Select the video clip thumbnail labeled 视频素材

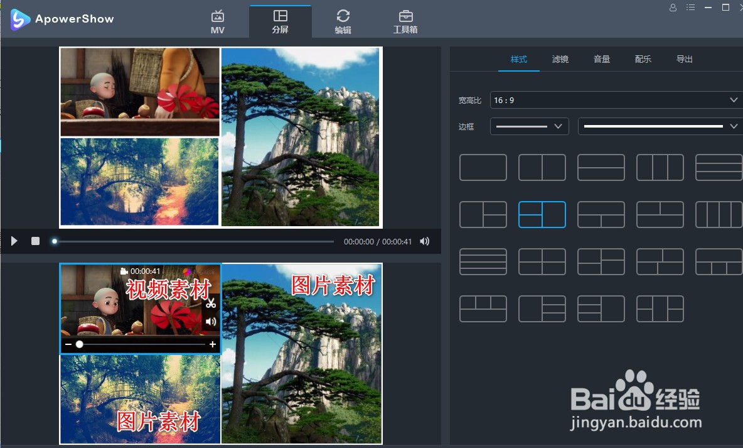pos(141,309)
